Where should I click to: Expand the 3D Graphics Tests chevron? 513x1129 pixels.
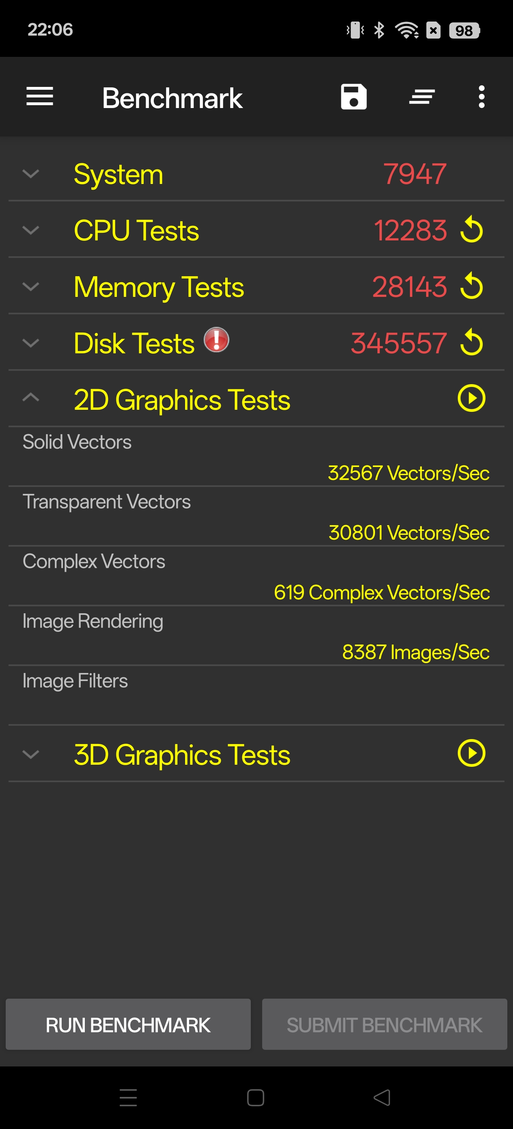[x=31, y=754]
